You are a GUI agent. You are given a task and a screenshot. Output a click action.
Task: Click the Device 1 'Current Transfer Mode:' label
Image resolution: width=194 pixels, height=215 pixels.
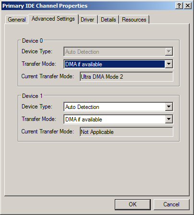[48, 131]
